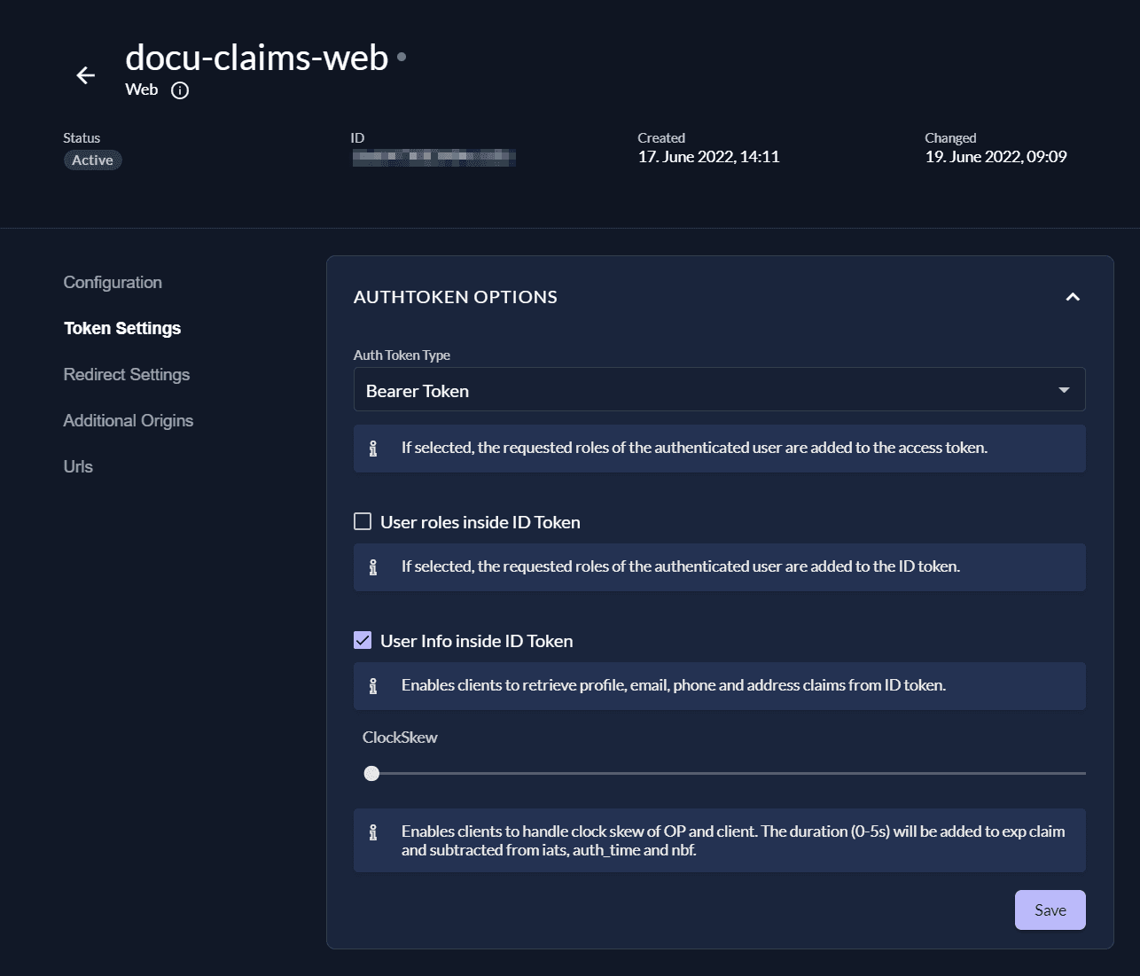Click the back arrow icon

coord(85,75)
